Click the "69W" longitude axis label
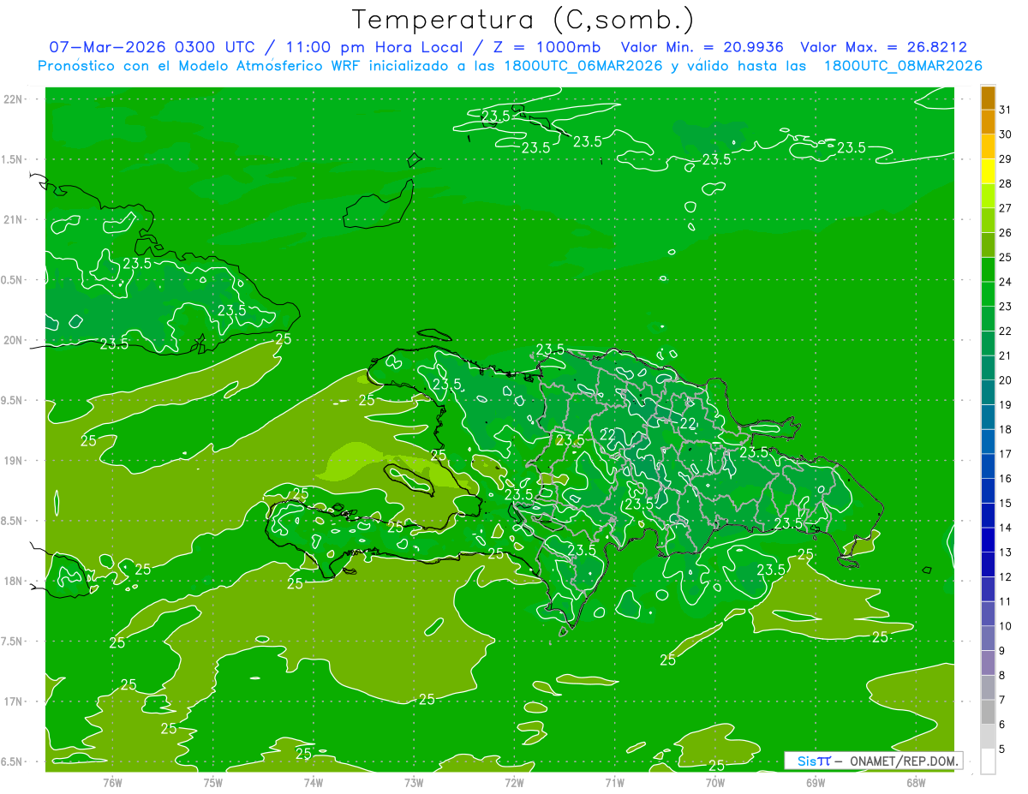1028x794 pixels. (816, 782)
